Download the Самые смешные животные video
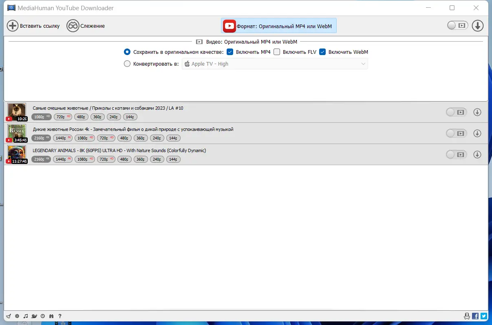 pos(477,112)
